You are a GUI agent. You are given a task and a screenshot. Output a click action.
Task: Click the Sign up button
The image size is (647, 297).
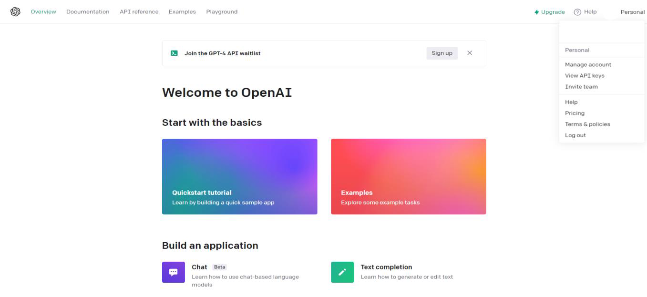(442, 53)
